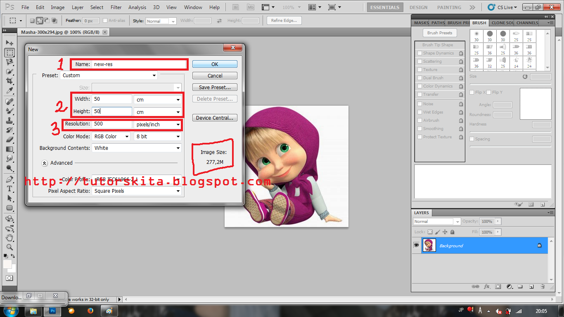This screenshot has width=564, height=317.
Task: Enable the Wet Edges checkbox
Action: pos(419,112)
